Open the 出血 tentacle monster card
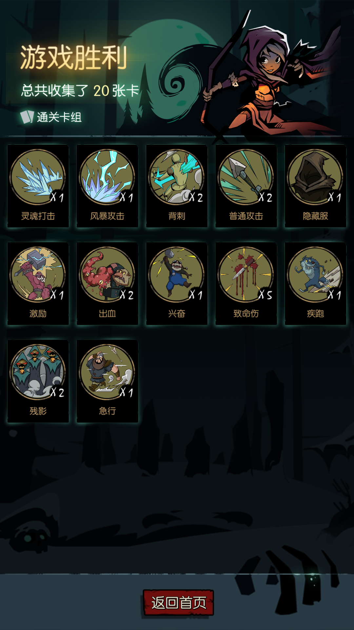 107,283
